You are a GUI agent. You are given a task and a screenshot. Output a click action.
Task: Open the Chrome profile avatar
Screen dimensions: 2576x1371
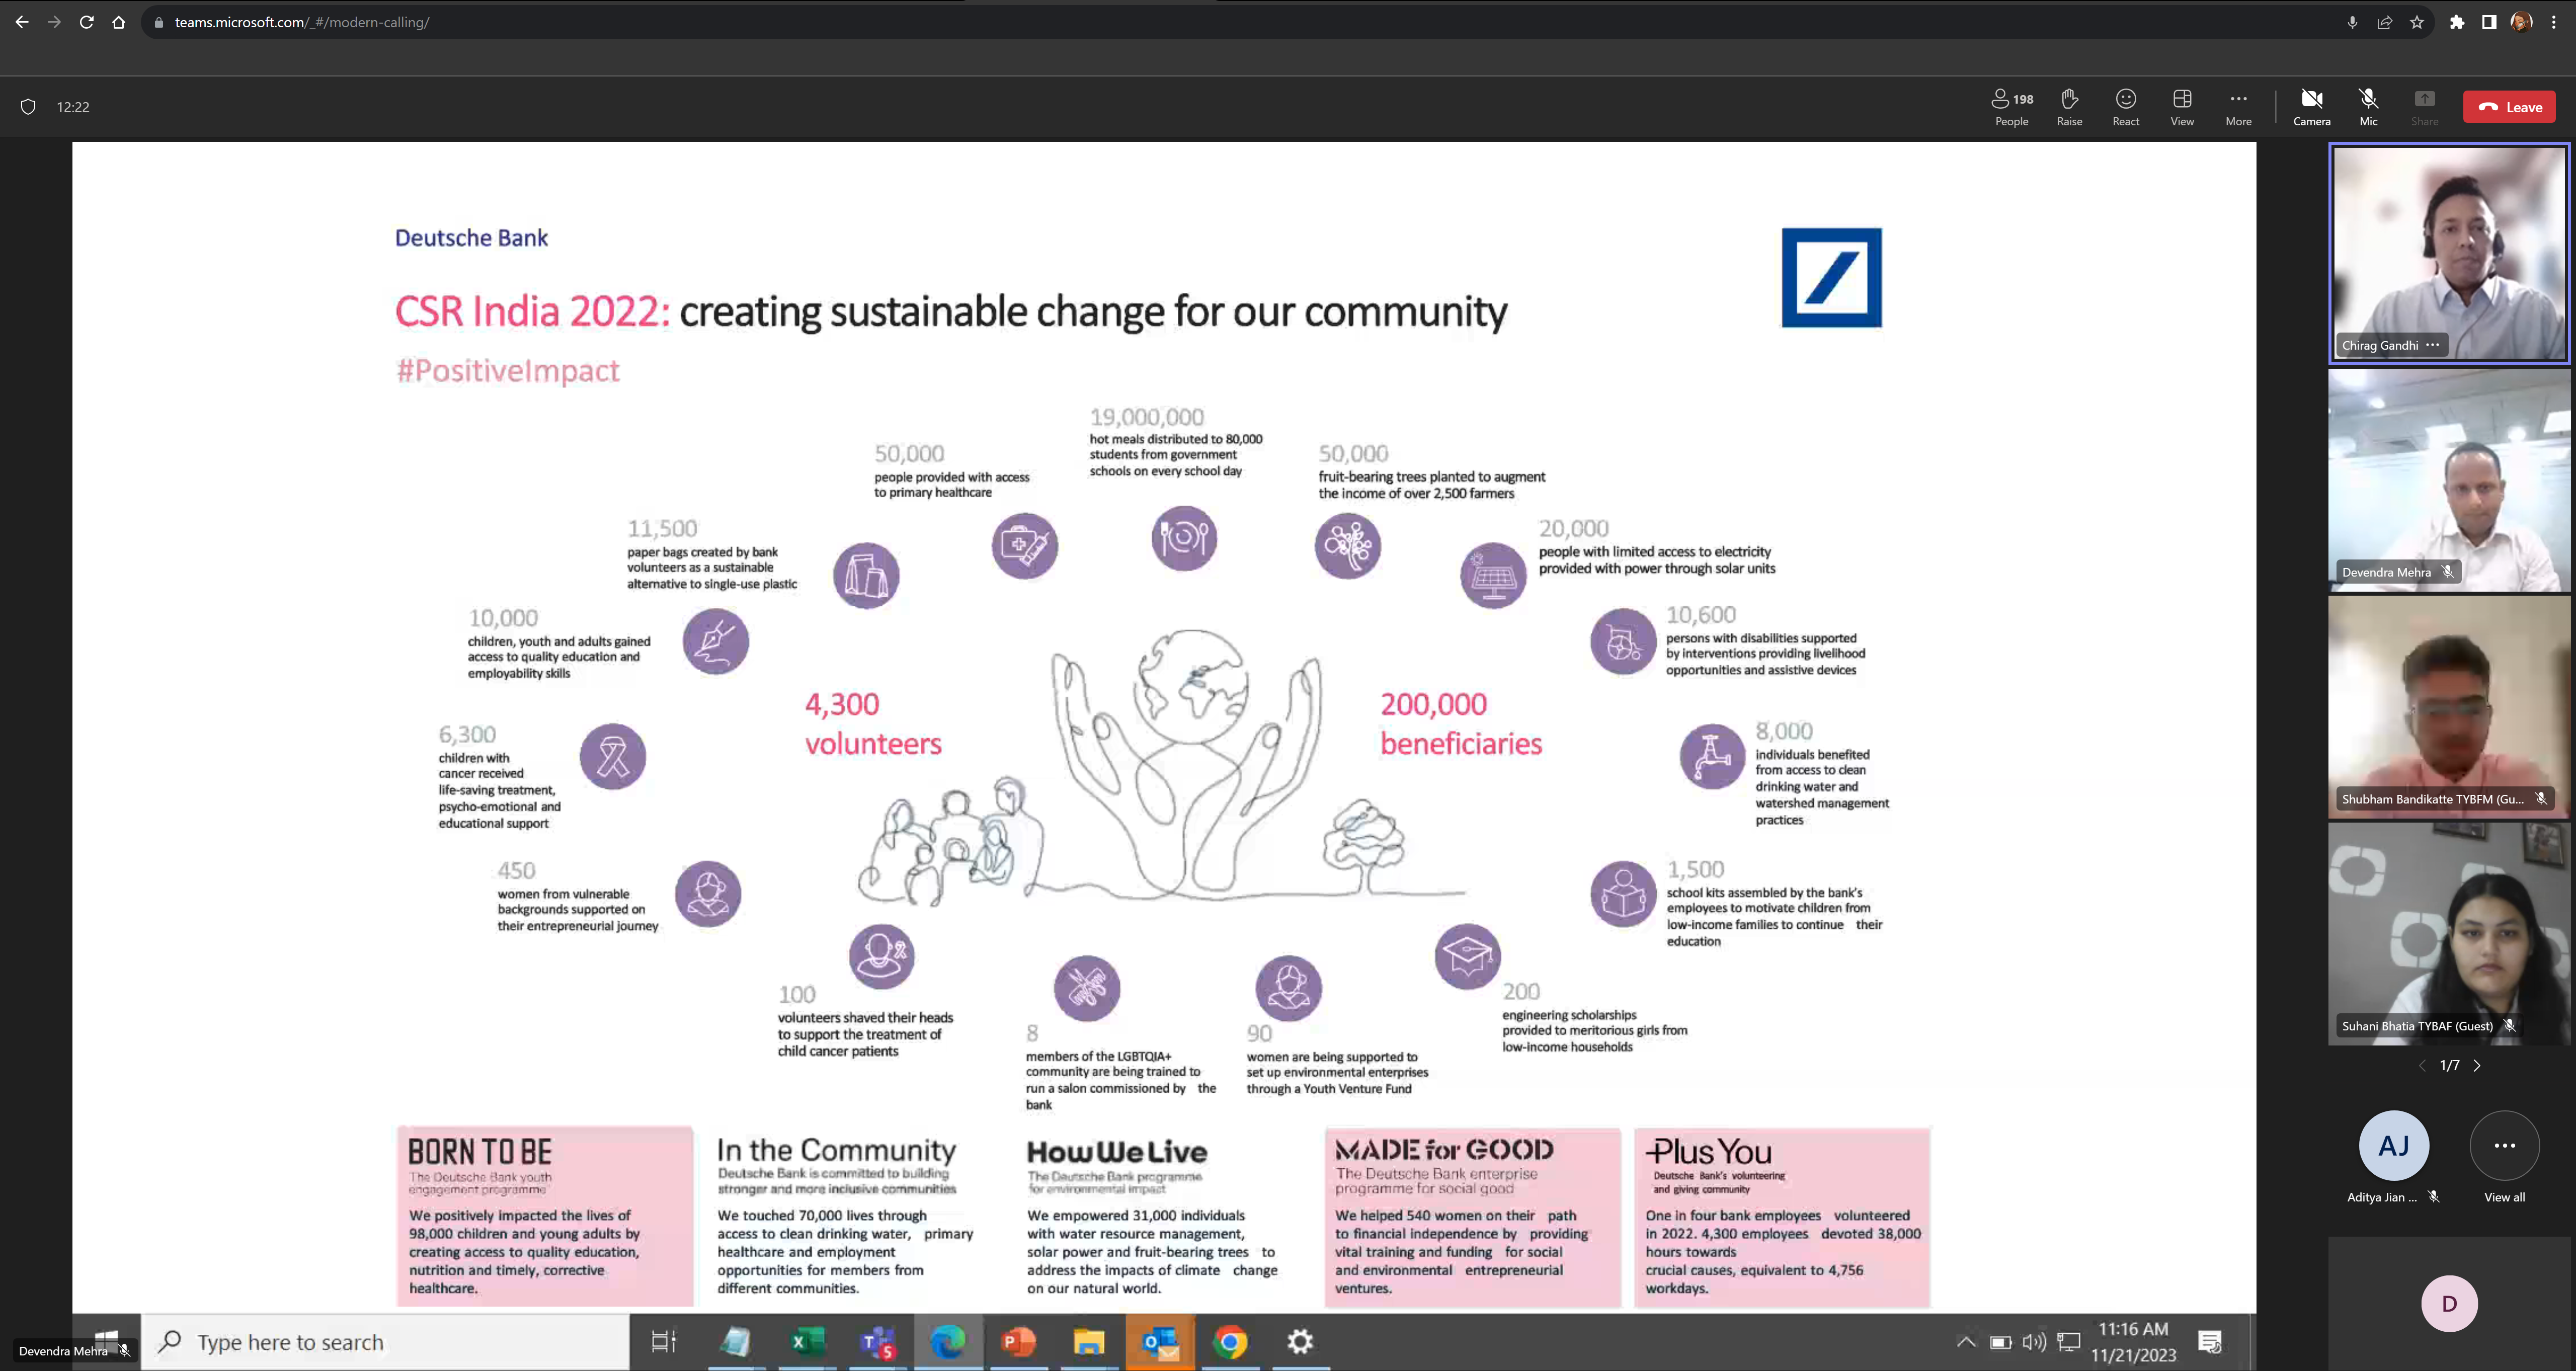coord(2521,22)
